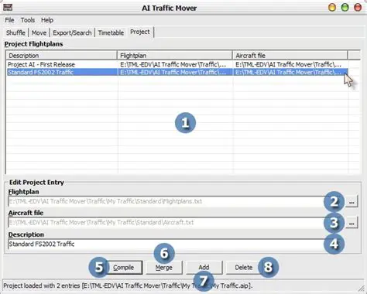Switch to the Move tab
Image resolution: width=367 pixels, height=294 pixels.
coord(39,32)
